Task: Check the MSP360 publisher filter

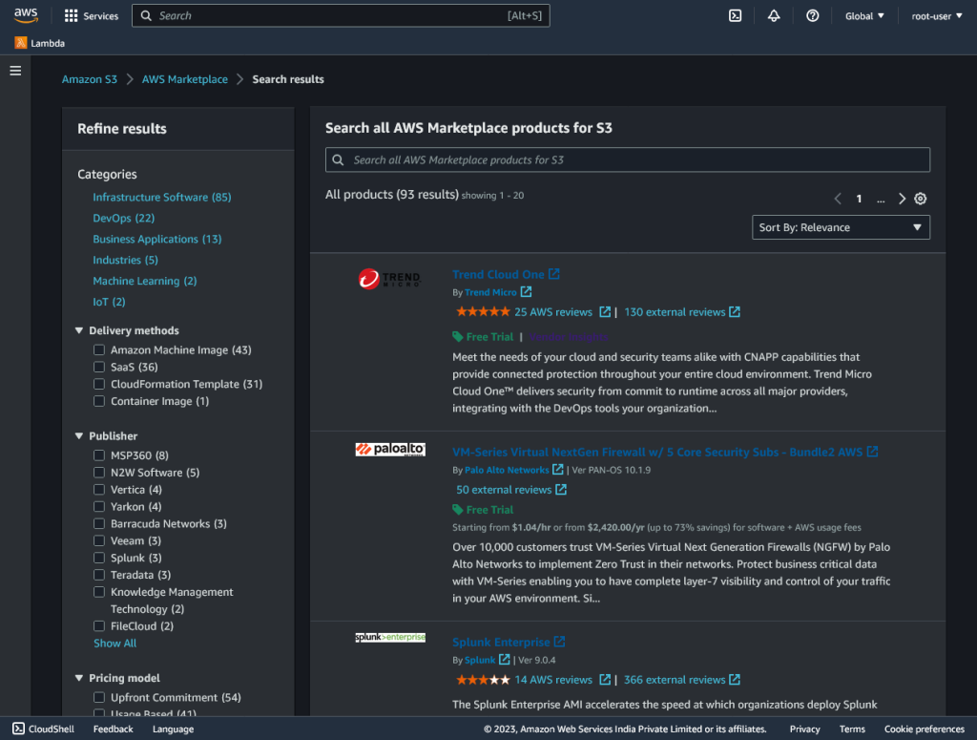Action: [99, 455]
